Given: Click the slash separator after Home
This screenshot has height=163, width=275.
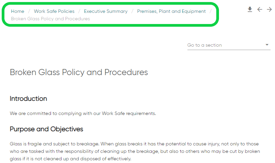Looking at the screenshot, I should click(29, 11).
